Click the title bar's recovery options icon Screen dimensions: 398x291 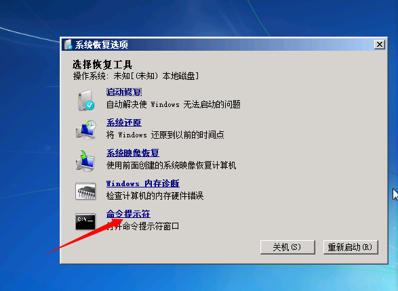click(x=68, y=45)
